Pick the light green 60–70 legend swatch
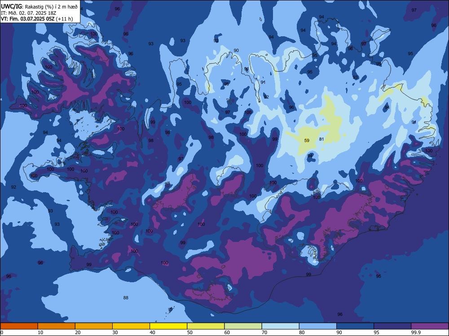The height and width of the screenshot is (336, 449). point(243,326)
